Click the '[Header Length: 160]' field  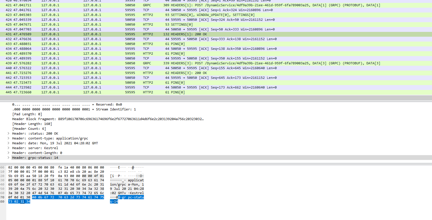32,124
